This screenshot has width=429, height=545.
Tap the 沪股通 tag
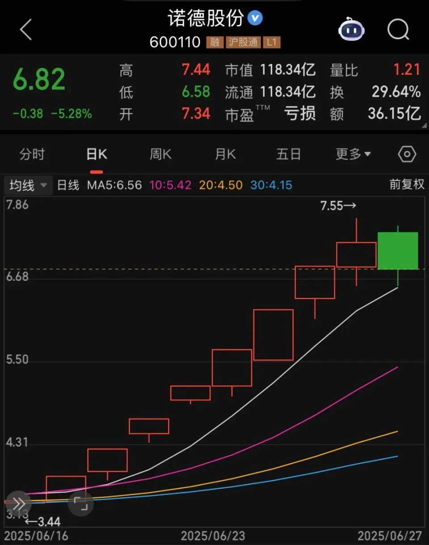pyautogui.click(x=243, y=43)
